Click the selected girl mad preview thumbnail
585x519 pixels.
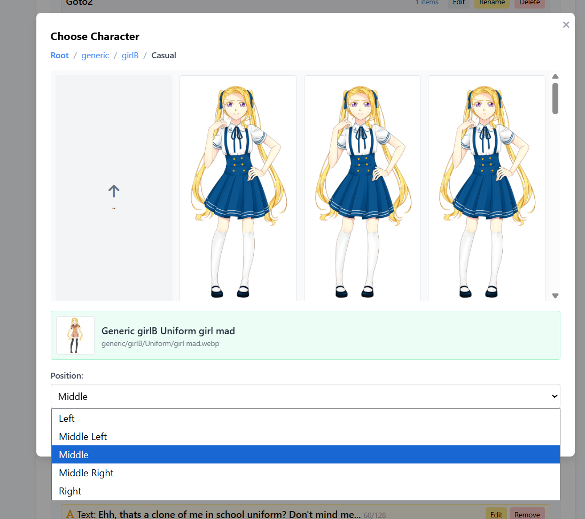pos(75,335)
